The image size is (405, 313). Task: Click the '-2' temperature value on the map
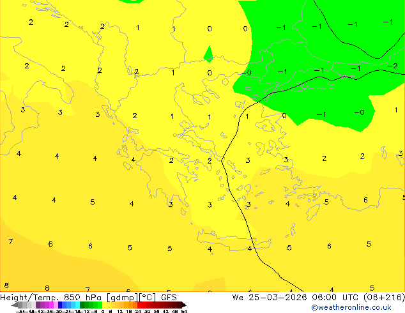393,66
